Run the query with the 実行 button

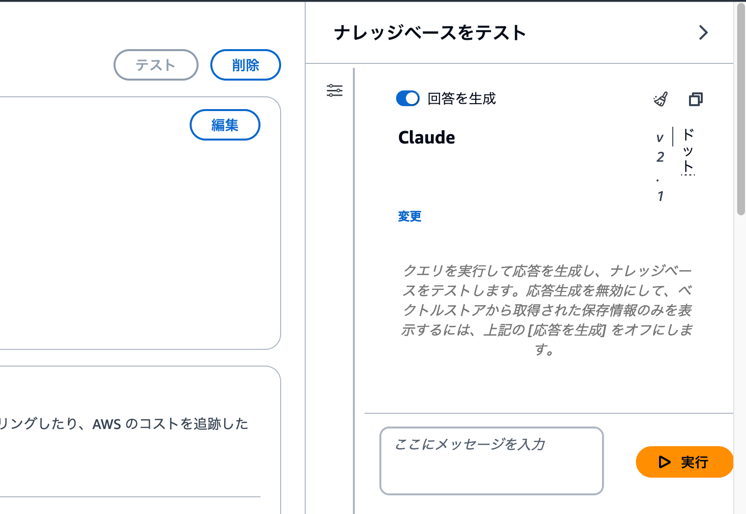[684, 462]
